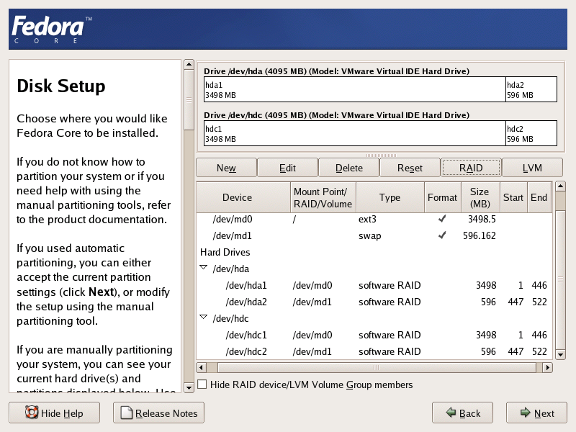This screenshot has width=576, height=432.
Task: Click the Reset button
Action: (x=410, y=168)
